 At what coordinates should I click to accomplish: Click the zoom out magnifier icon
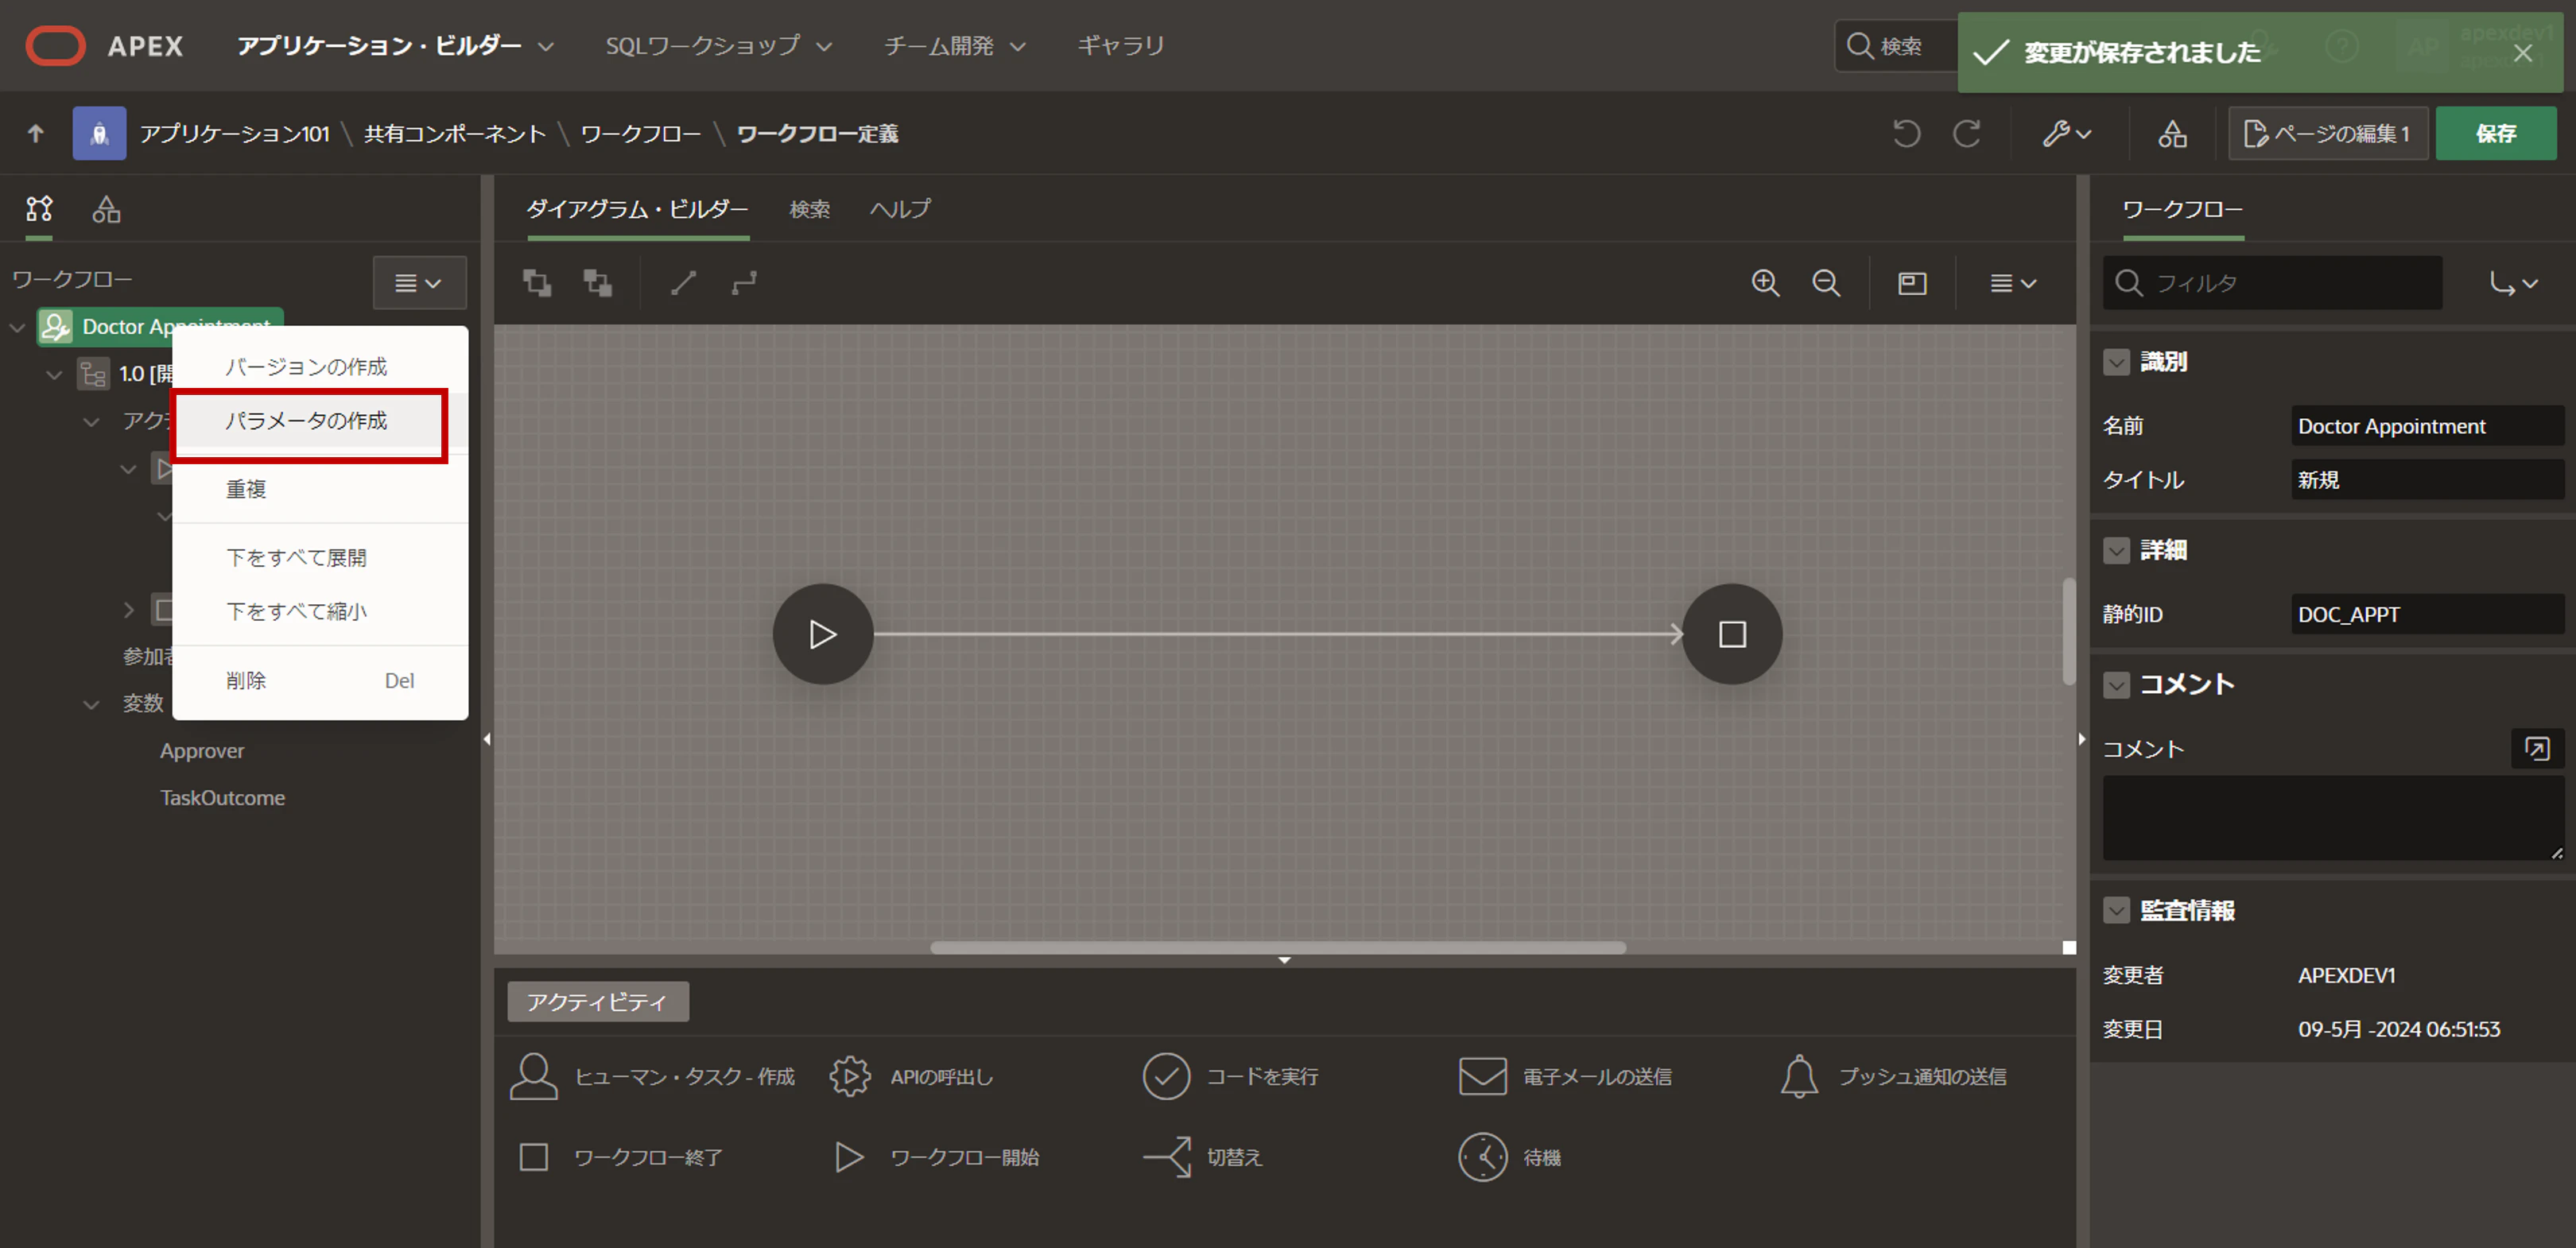[x=1826, y=283]
